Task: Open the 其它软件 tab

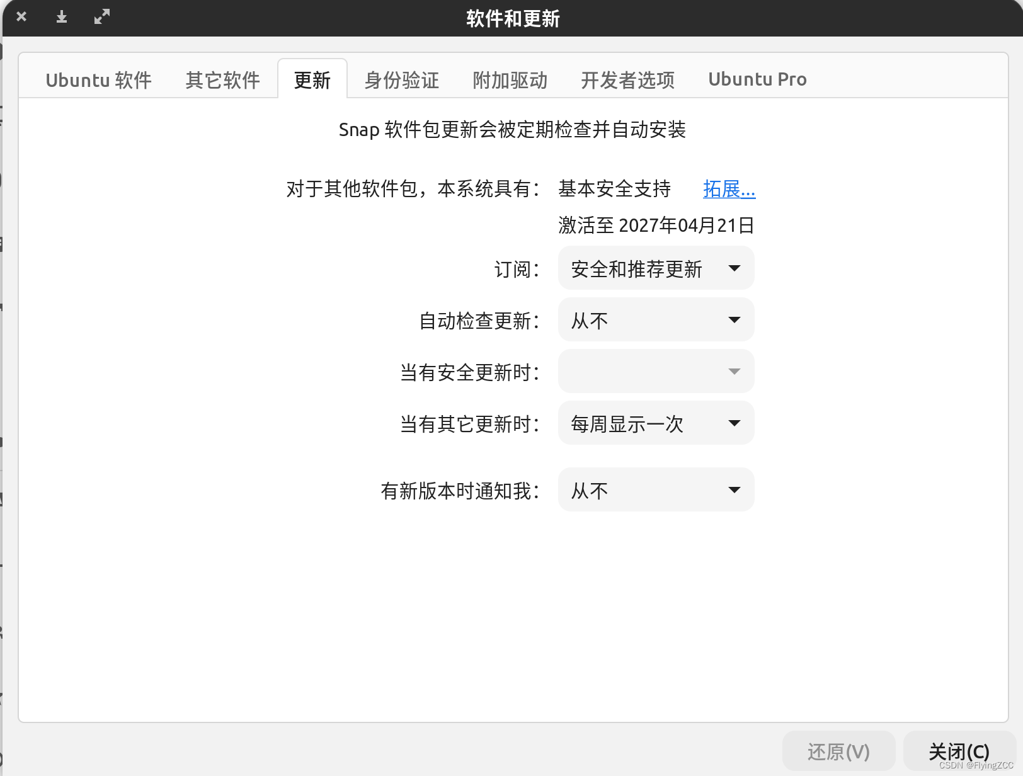Action: tap(222, 79)
